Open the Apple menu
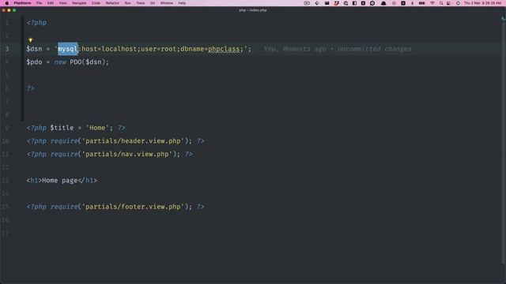The height and width of the screenshot is (284, 506). [7, 3]
